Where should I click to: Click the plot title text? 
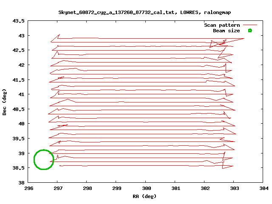pyautogui.click(x=144, y=12)
